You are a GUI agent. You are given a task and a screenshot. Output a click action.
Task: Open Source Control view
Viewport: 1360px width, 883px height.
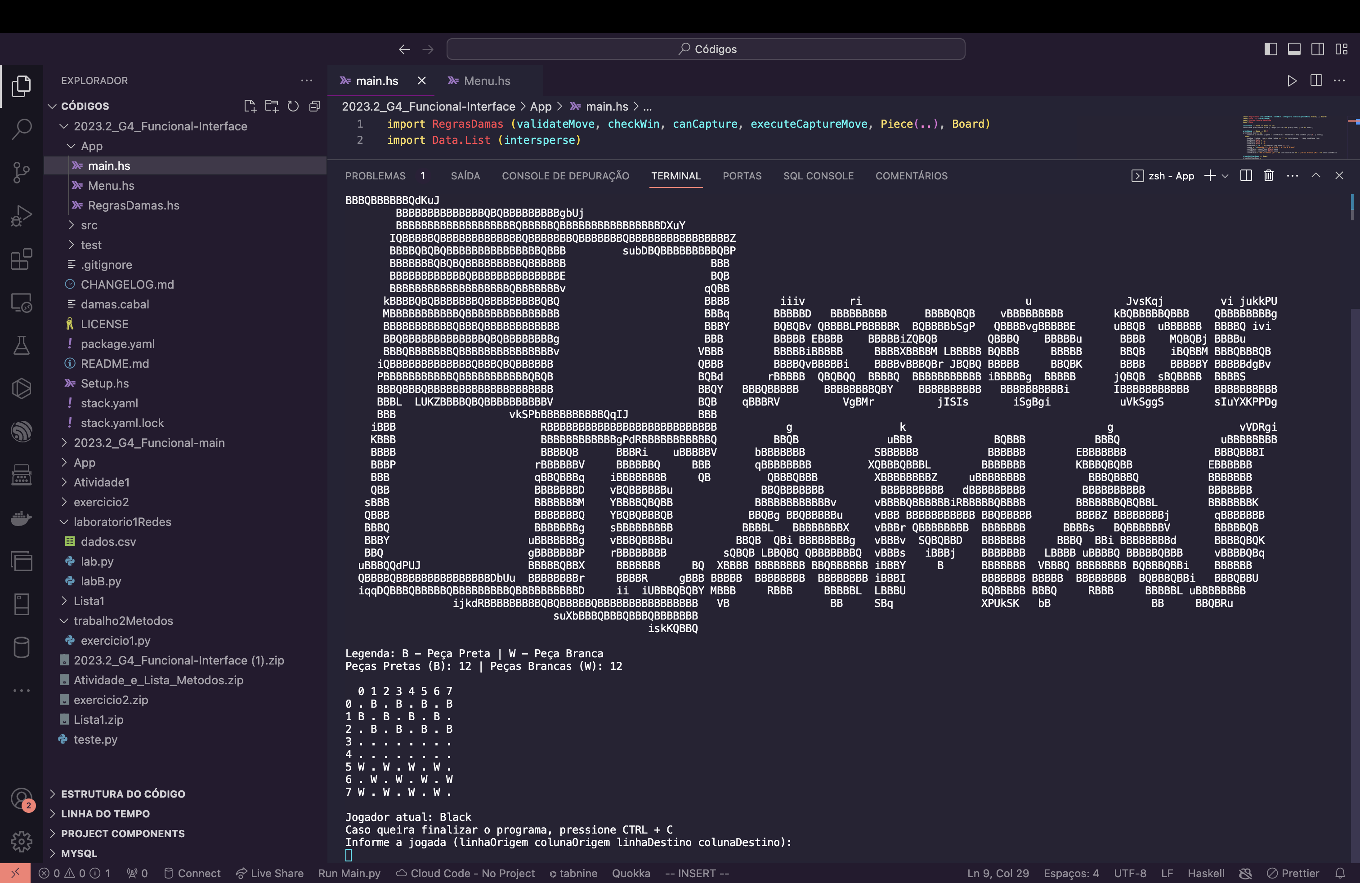[21, 172]
